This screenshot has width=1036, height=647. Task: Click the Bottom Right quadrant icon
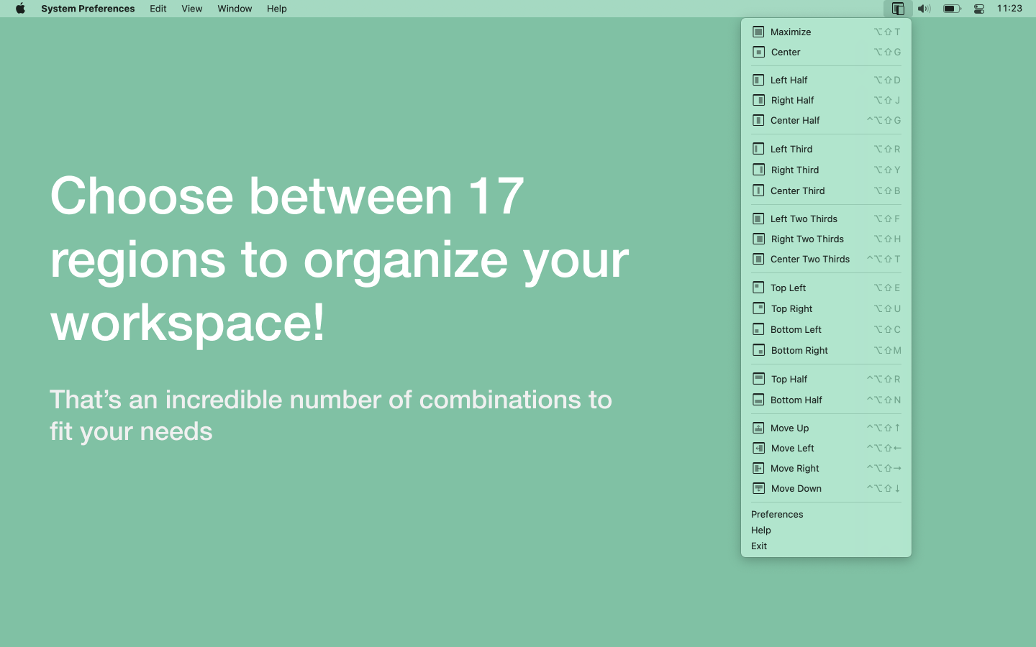pos(758,350)
